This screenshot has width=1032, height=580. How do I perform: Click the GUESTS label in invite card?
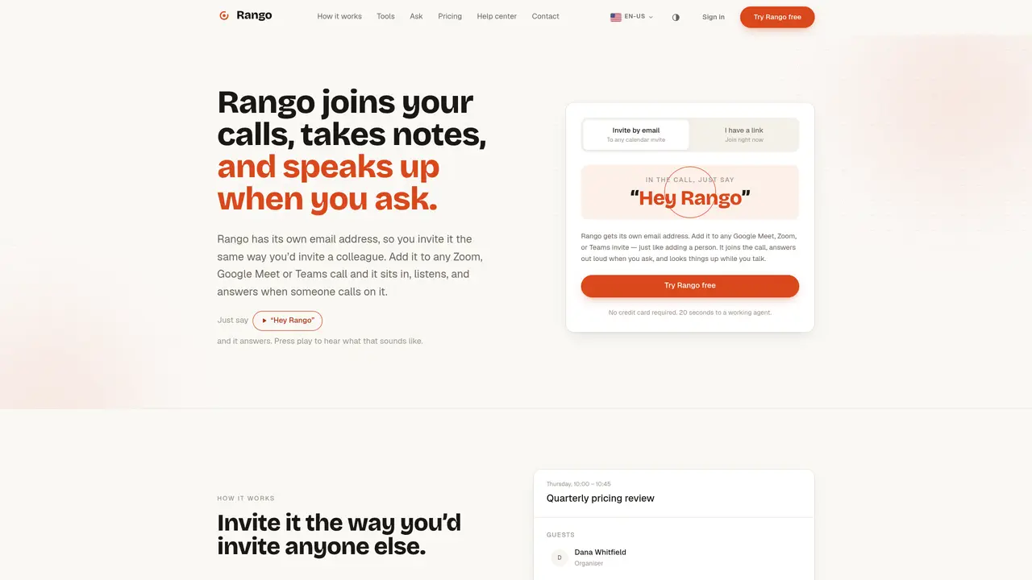tap(561, 535)
